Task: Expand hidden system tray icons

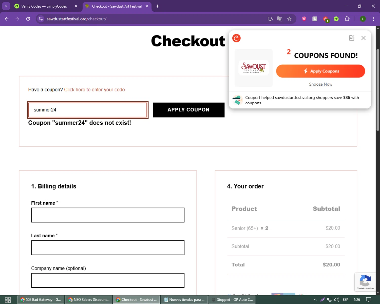Action: pos(315,300)
